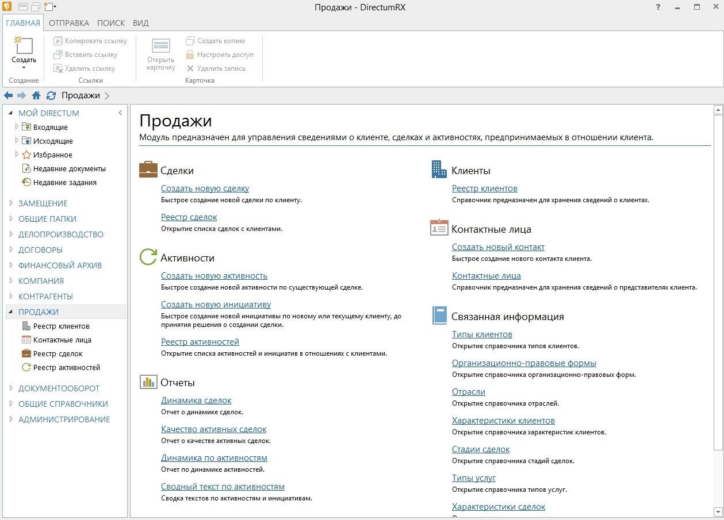Click the Создать новый контакт link
This screenshot has width=724, height=520.
[x=498, y=247]
